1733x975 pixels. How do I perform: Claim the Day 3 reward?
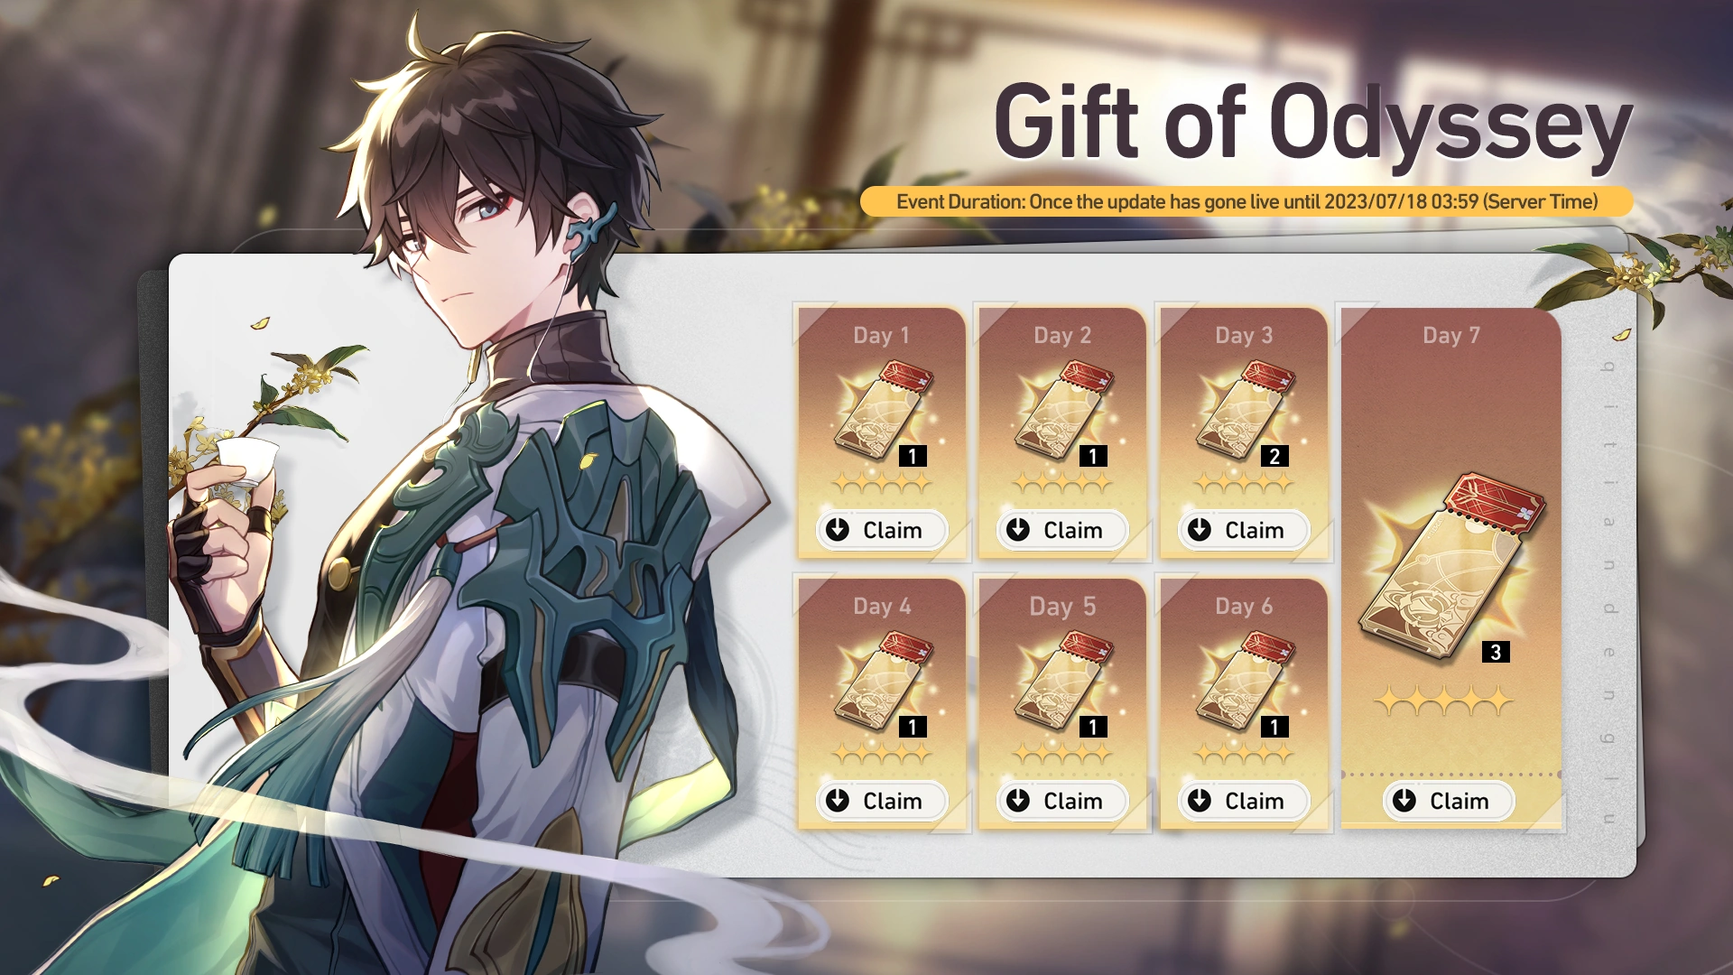click(1244, 530)
